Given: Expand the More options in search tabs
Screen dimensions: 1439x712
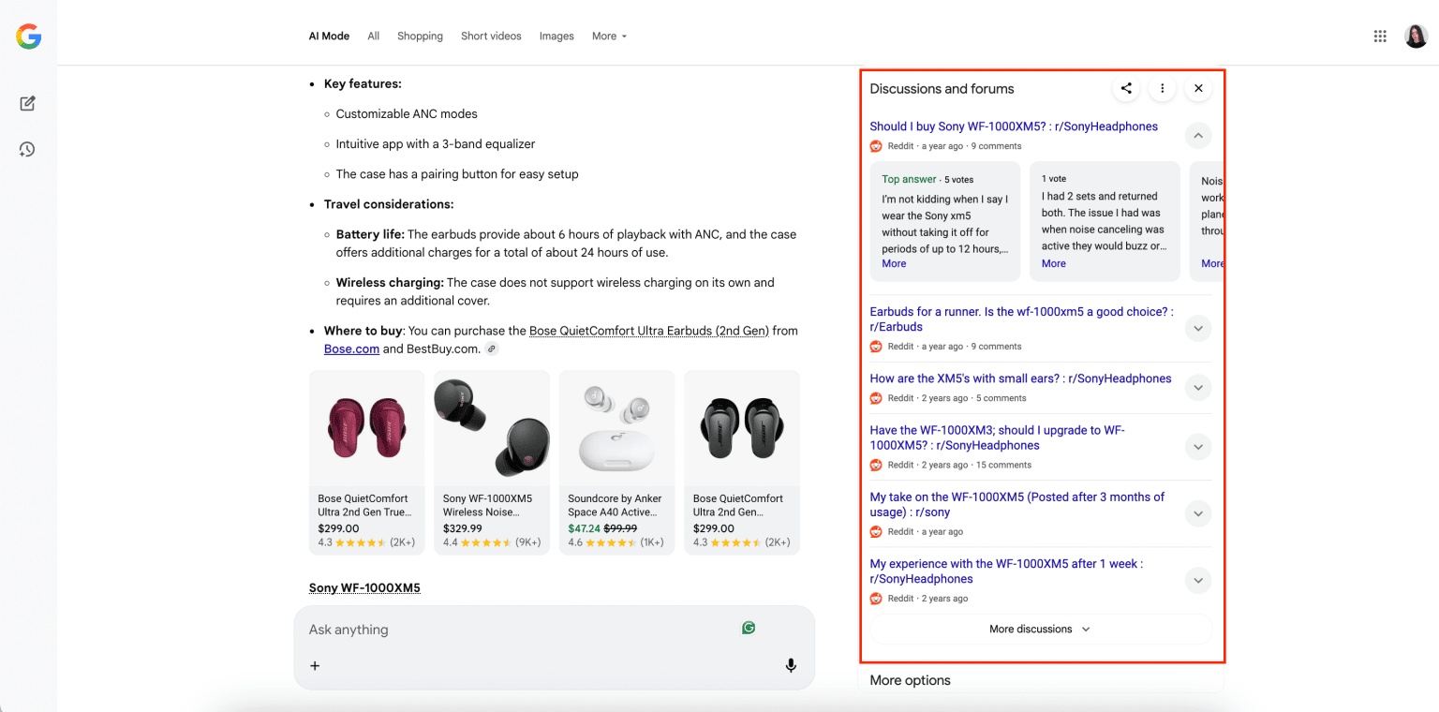Looking at the screenshot, I should coord(609,36).
